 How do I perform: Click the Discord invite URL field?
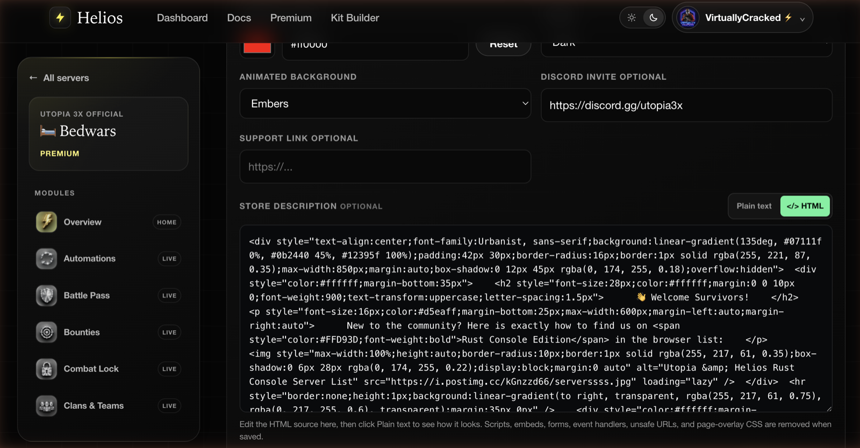pyautogui.click(x=686, y=105)
